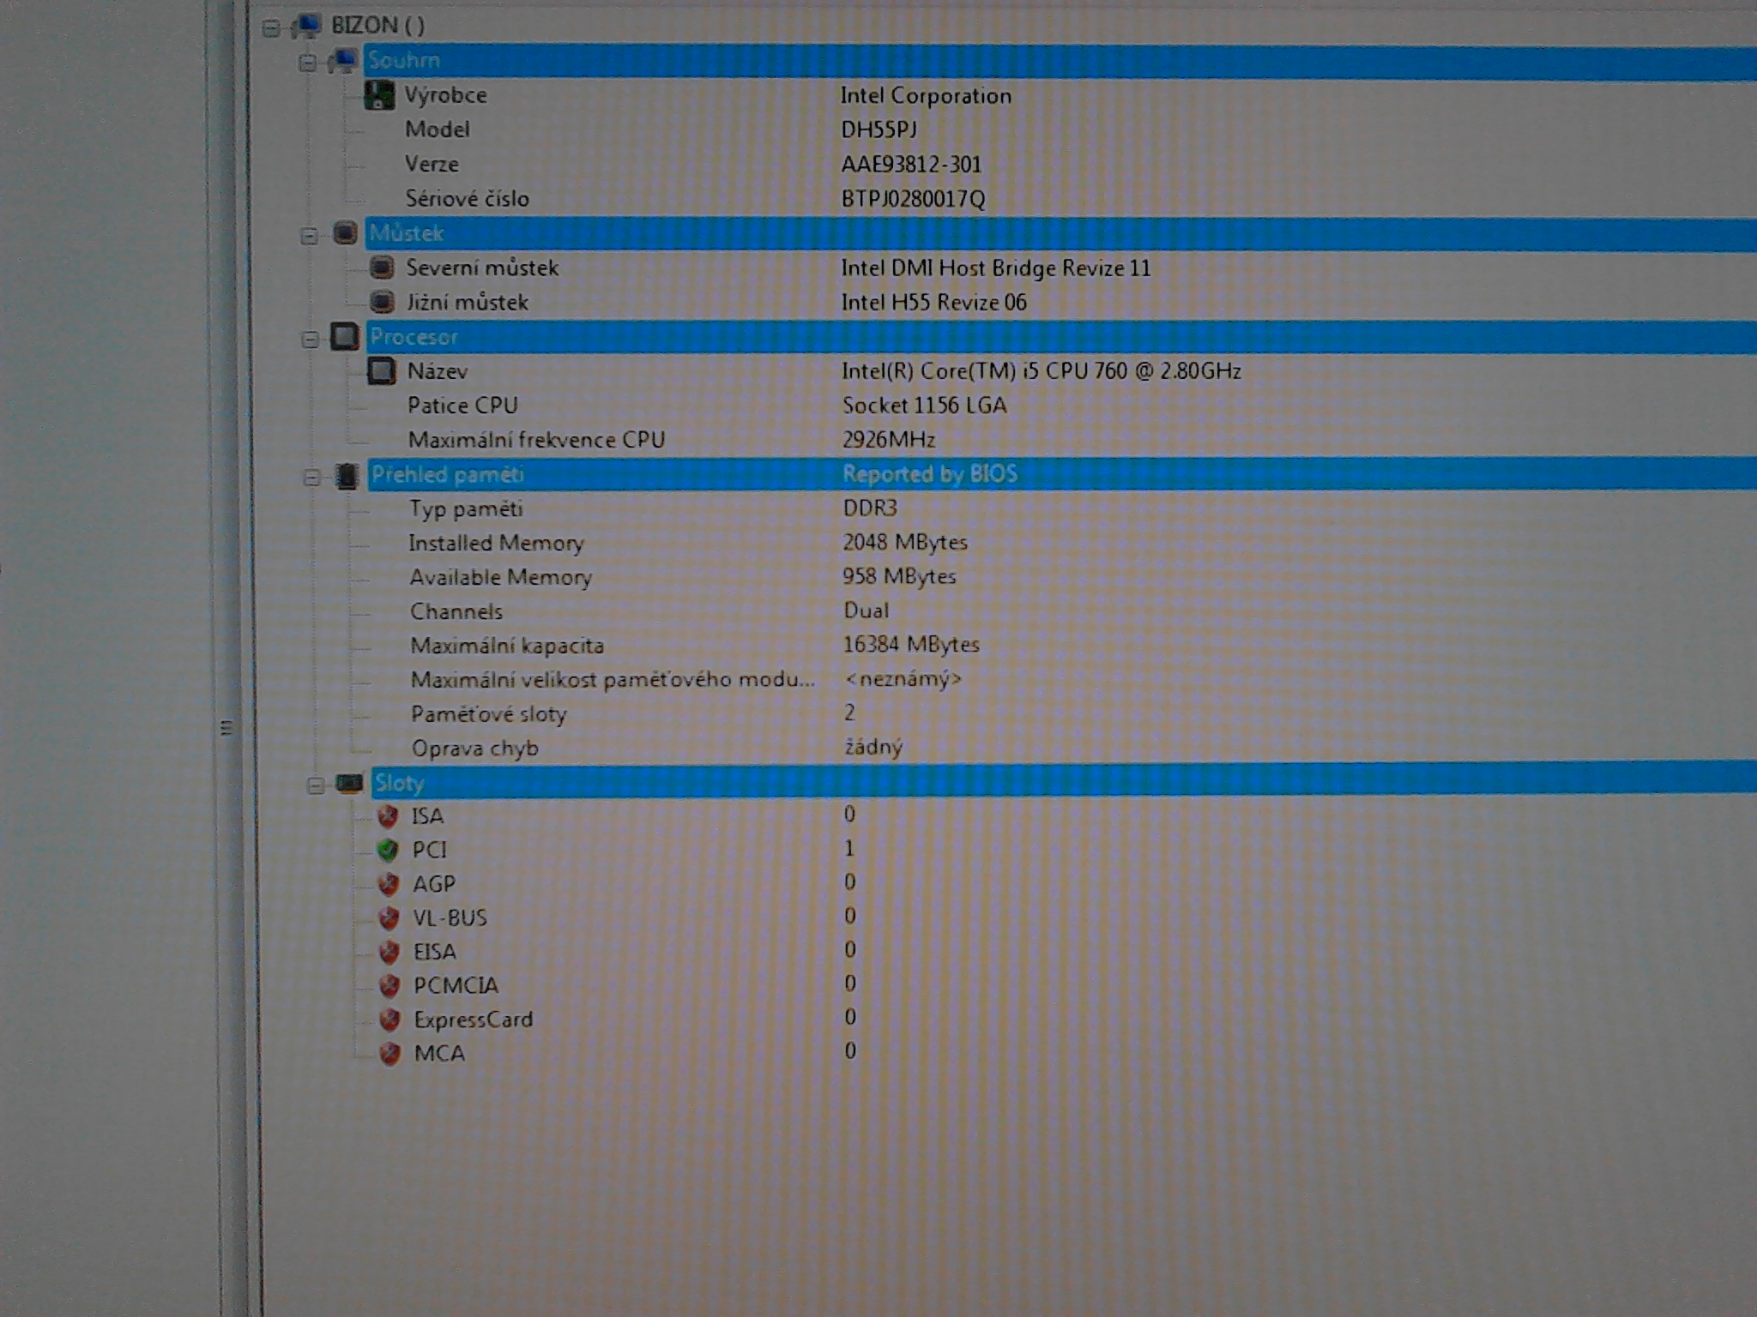Click the green shield icon beside PCI
The height and width of the screenshot is (1317, 1757).
pos(388,850)
